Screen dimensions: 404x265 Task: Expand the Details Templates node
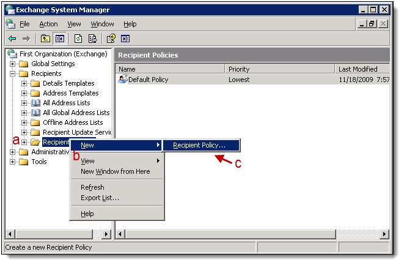point(24,84)
